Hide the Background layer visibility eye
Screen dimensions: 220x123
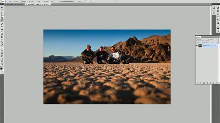click(x=197, y=46)
